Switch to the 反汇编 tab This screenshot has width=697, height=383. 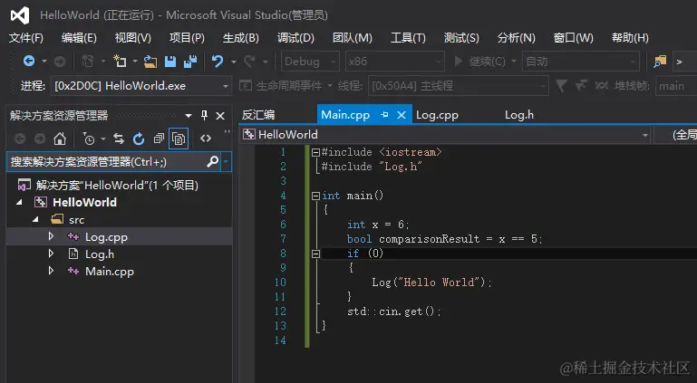(x=258, y=115)
